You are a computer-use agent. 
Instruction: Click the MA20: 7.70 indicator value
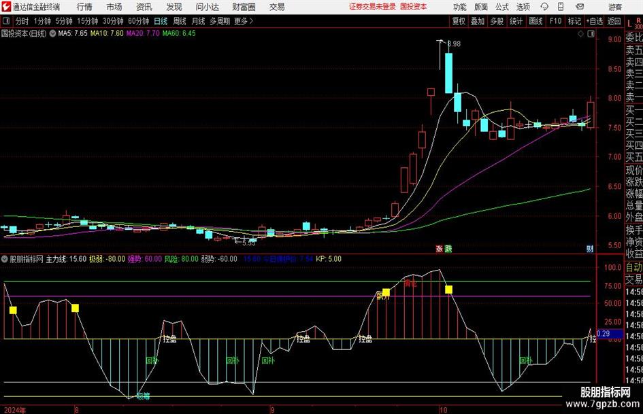[x=143, y=33]
